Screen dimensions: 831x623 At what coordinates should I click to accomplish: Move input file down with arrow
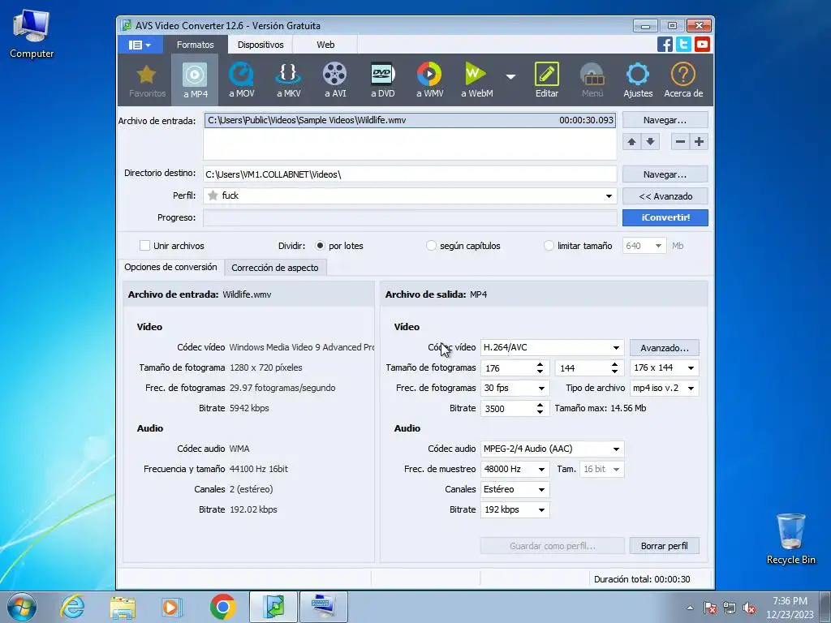coord(650,141)
